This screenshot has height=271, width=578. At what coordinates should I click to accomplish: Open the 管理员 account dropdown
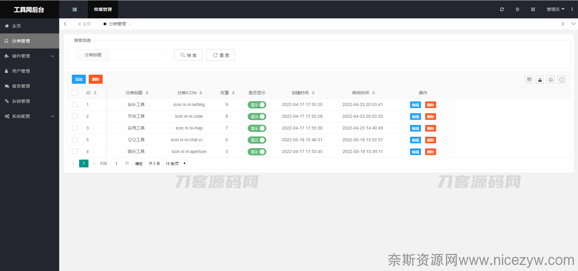[555, 9]
